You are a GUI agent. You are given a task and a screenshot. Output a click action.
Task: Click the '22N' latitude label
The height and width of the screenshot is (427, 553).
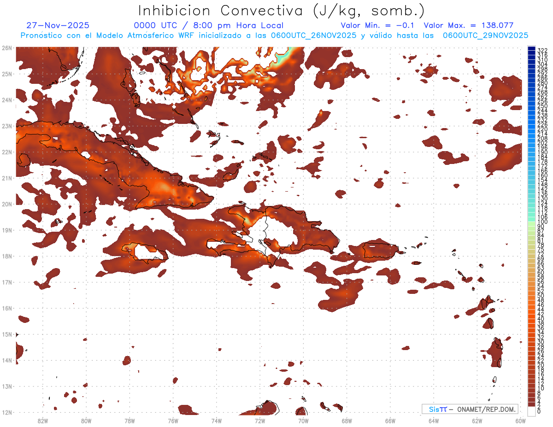(x=7, y=152)
